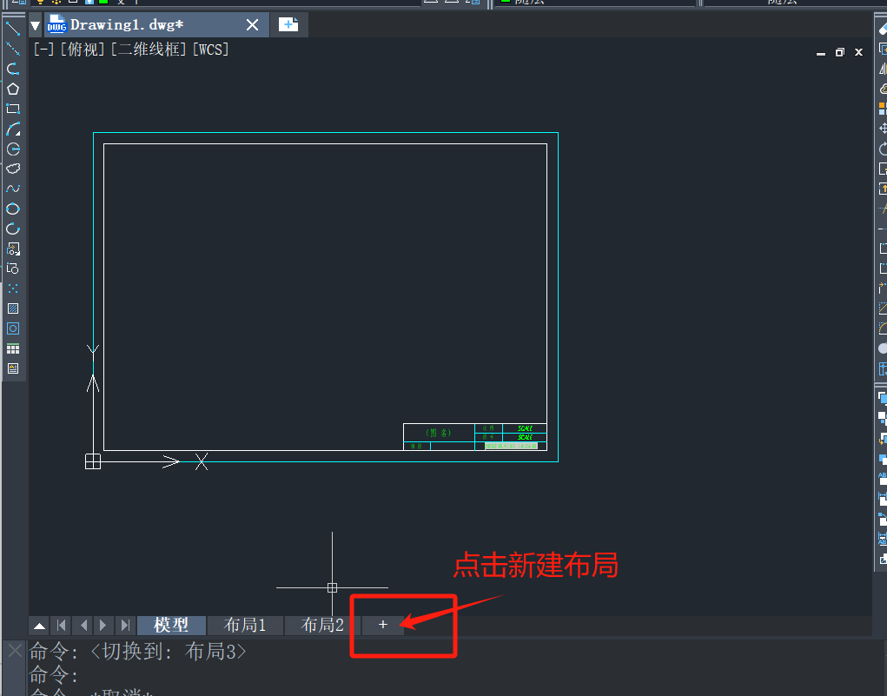Select the Line drawing tool
The image size is (887, 696).
coord(13,29)
